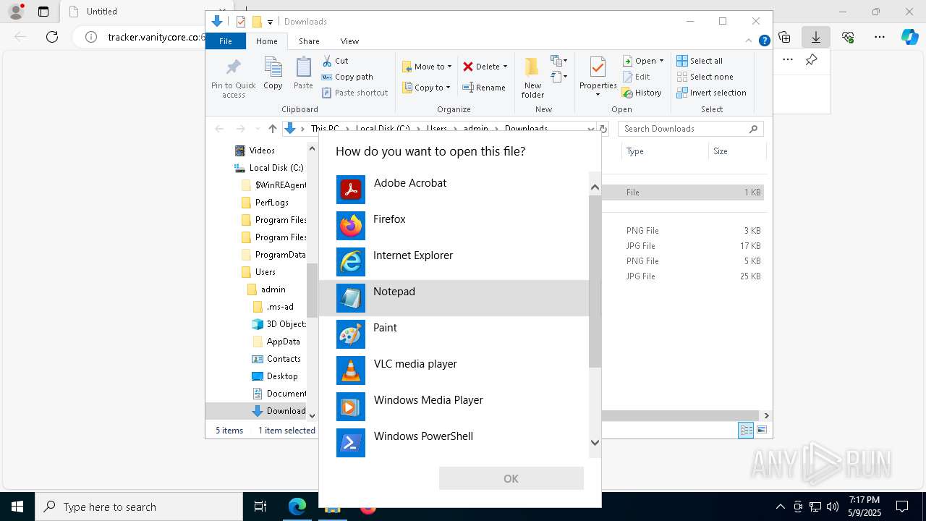Click Copy path in Clipboard group

pyautogui.click(x=347, y=77)
